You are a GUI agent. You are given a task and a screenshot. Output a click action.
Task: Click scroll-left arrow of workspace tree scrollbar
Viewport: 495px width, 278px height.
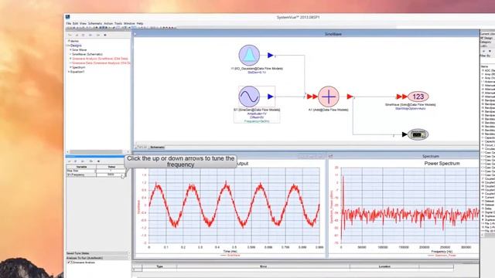click(x=67, y=152)
